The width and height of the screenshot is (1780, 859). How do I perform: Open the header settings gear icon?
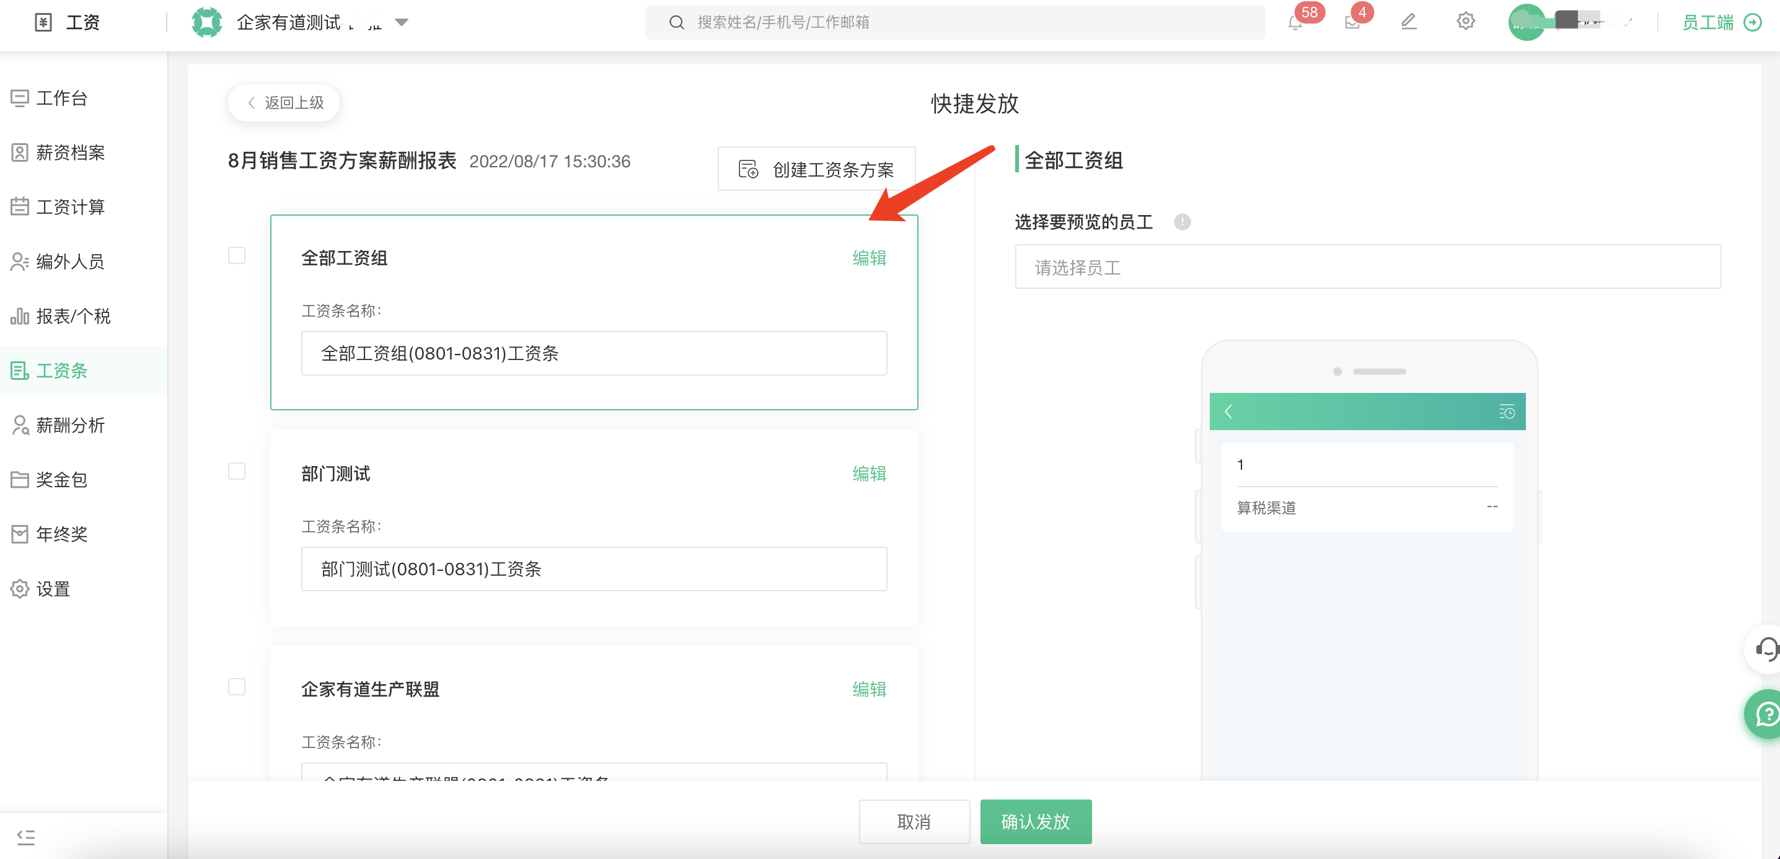tap(1466, 22)
